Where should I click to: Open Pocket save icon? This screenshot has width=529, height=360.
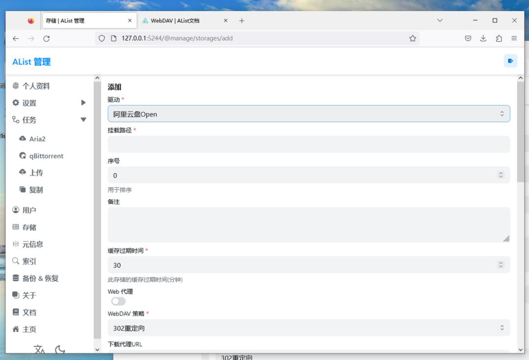tap(468, 38)
